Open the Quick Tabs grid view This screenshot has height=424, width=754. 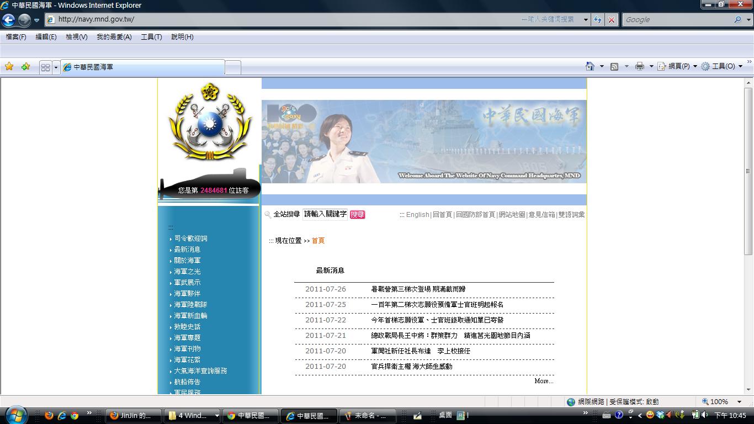(x=45, y=67)
